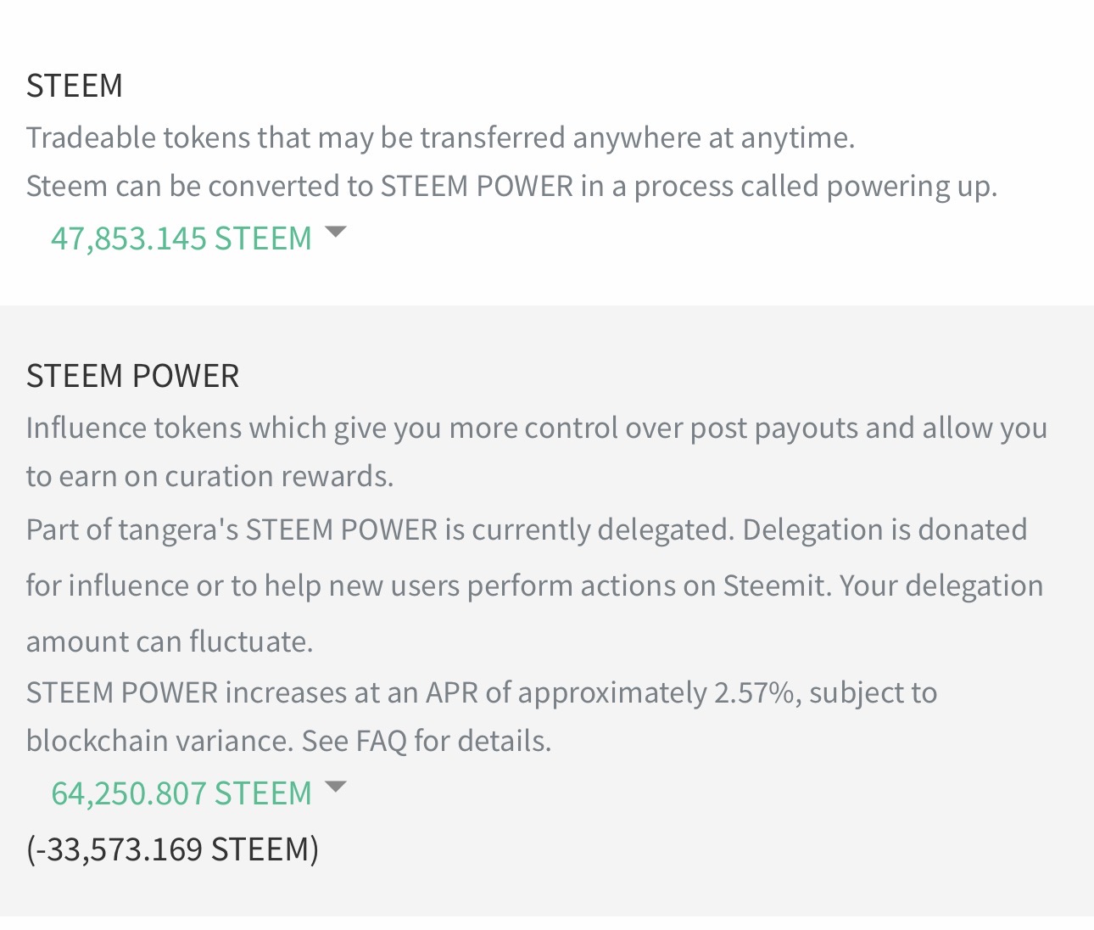
Task: Open the 47,853.145 STEEM balance dropdown
Action: pos(181,238)
